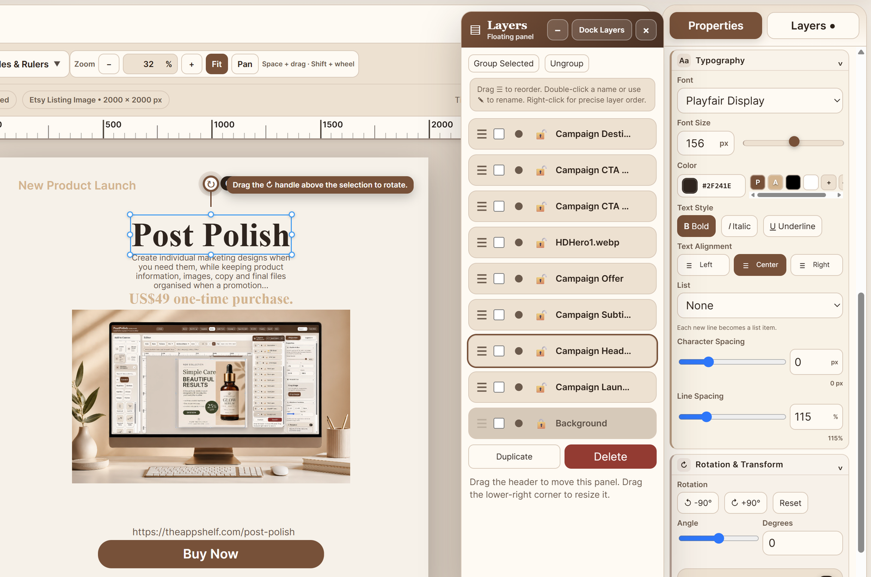Switch to the Properties tab

coord(715,26)
